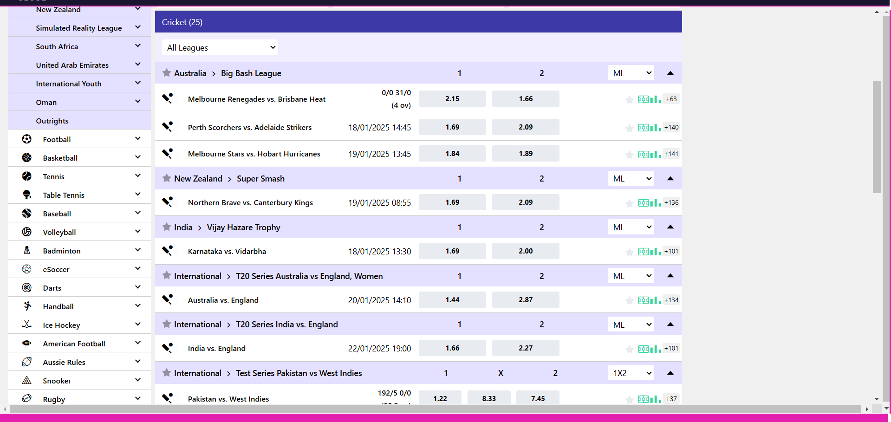Open match tracker icon for India vs. England
Screen dimensions: 891x422
[x=649, y=349]
